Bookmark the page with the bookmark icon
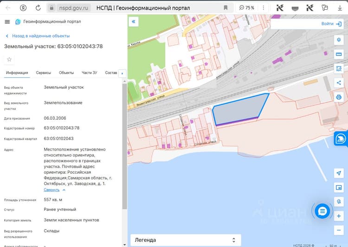The height and width of the screenshot is (247, 348). click(226, 8)
